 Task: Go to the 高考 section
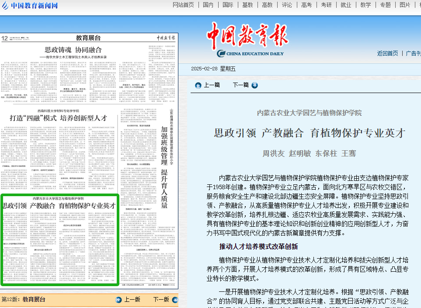[x=306, y=5]
